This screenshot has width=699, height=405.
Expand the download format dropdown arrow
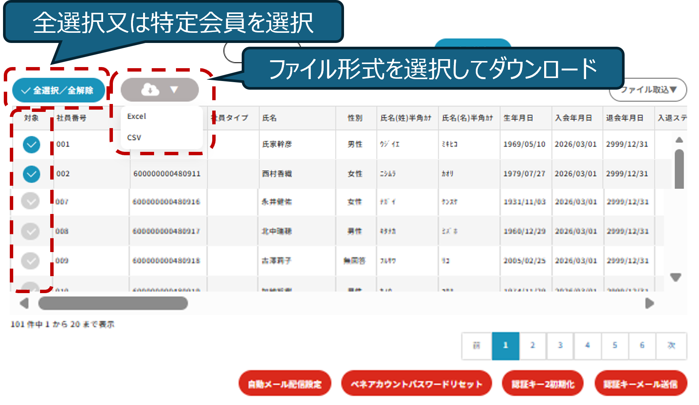pos(174,90)
